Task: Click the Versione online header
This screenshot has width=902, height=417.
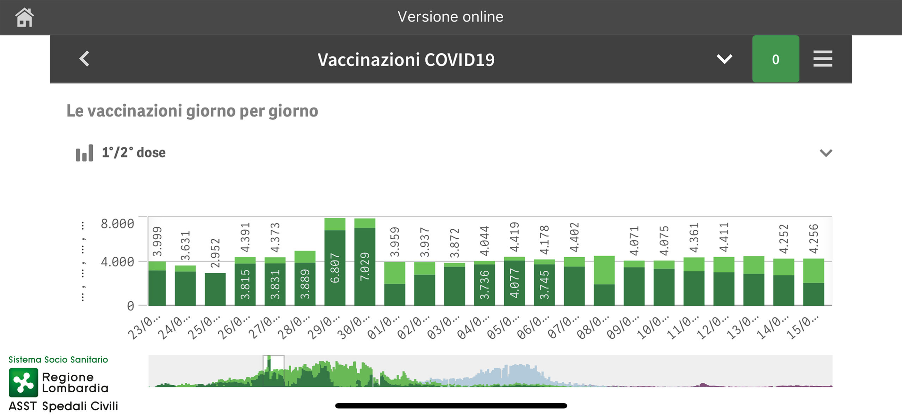Action: (x=450, y=17)
